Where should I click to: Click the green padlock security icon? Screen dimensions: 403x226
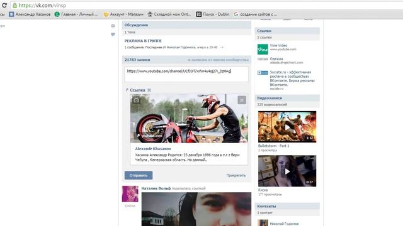(15, 6)
